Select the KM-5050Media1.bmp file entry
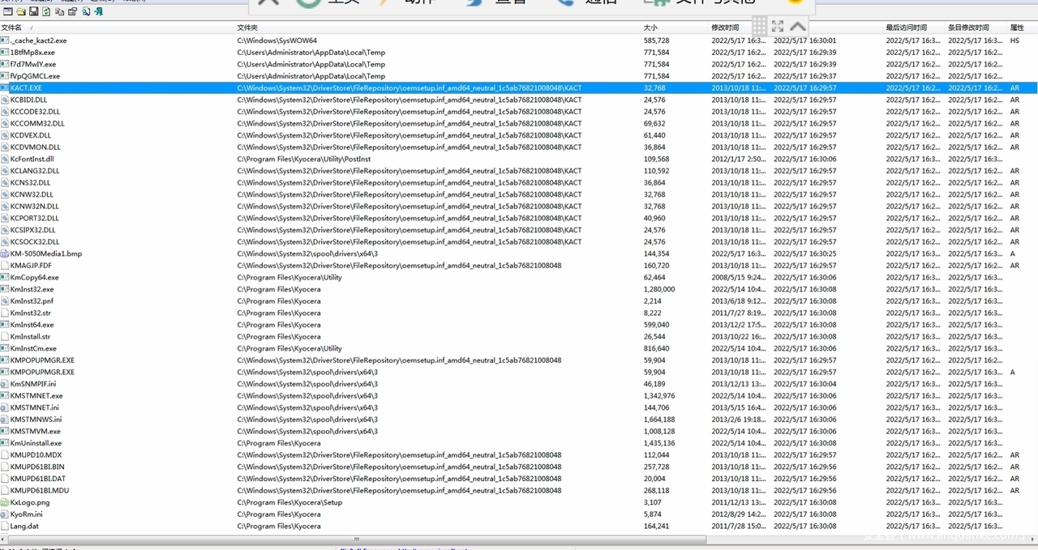 (x=45, y=254)
